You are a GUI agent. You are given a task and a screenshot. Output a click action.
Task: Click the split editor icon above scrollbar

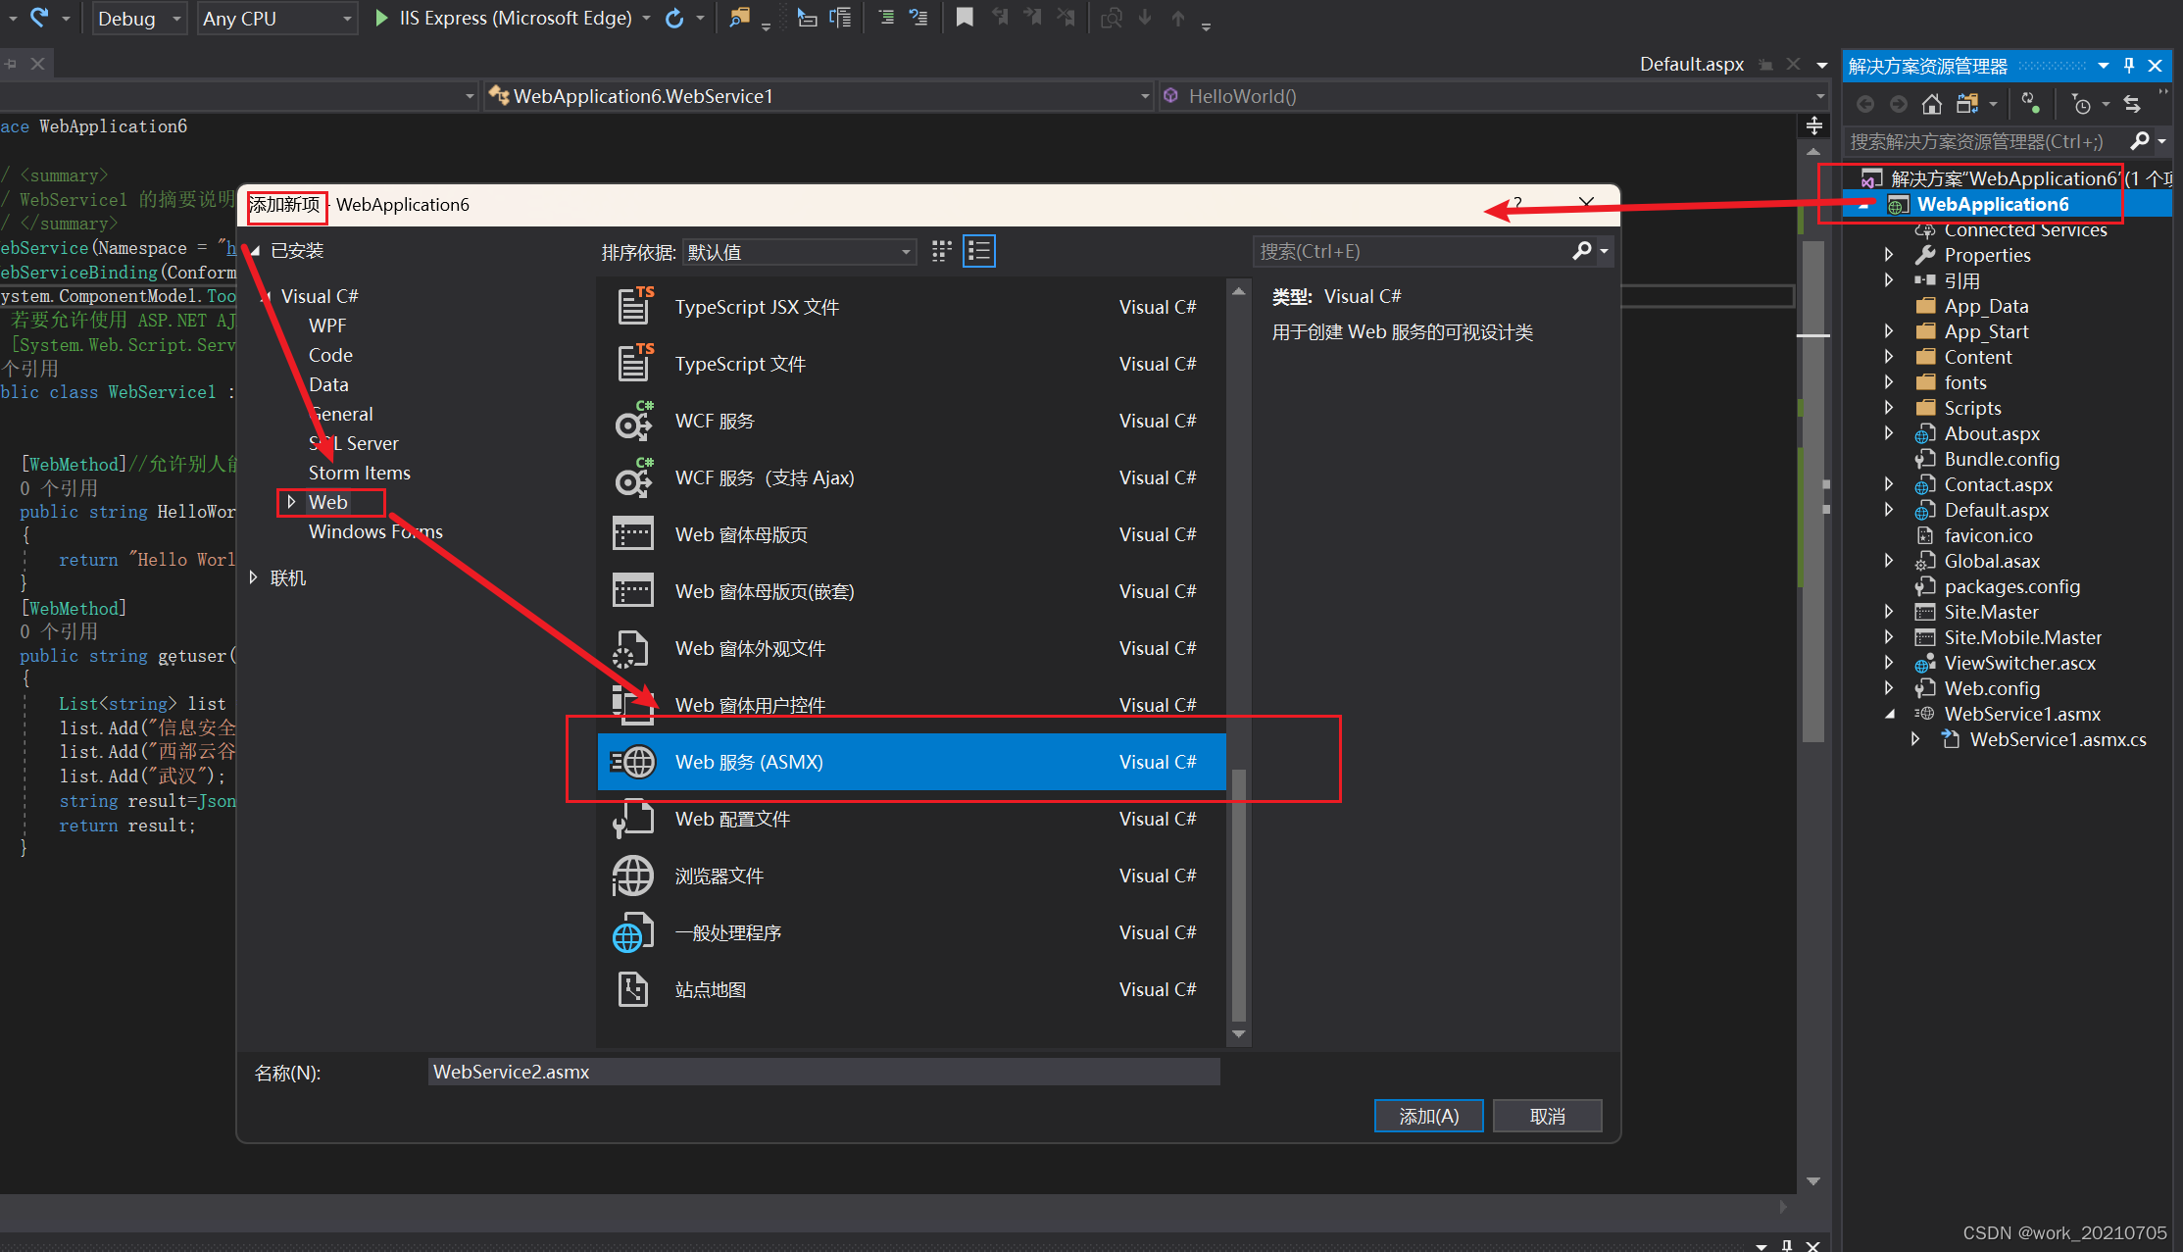(x=1813, y=125)
